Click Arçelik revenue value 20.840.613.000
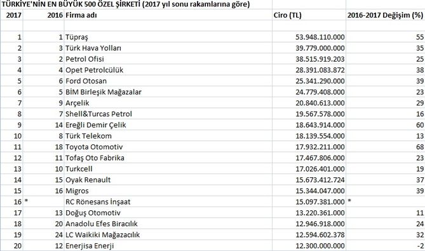The height and width of the screenshot is (251, 425). pyautogui.click(x=309, y=103)
